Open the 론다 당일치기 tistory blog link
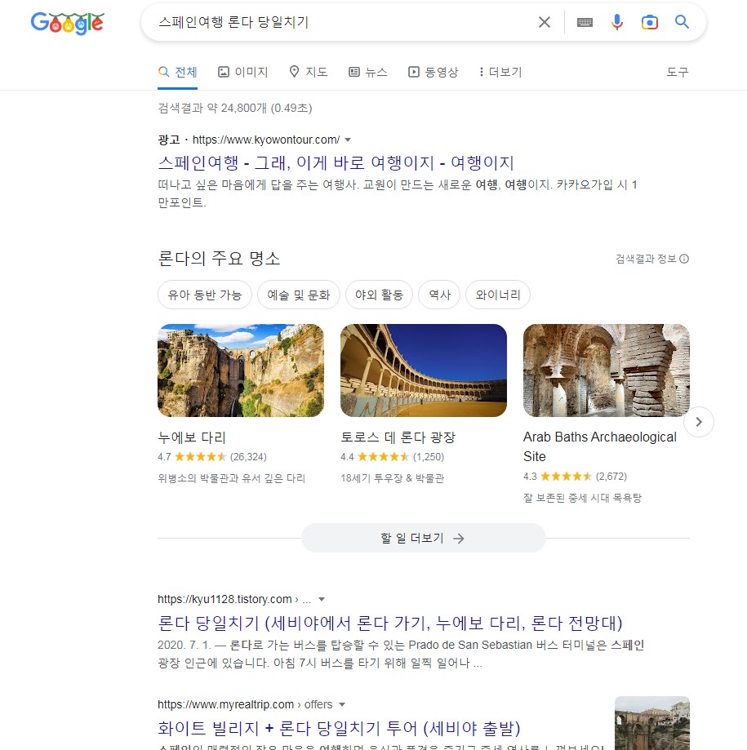The width and height of the screenshot is (747, 750). 389,623
